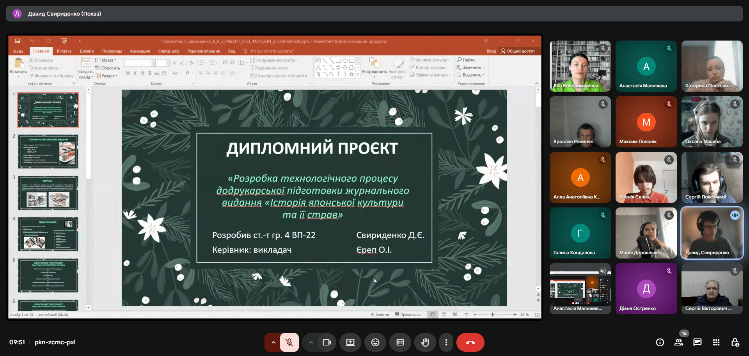Expand audio settings arrow beside microphone
The image size is (749, 356).
coord(273,342)
